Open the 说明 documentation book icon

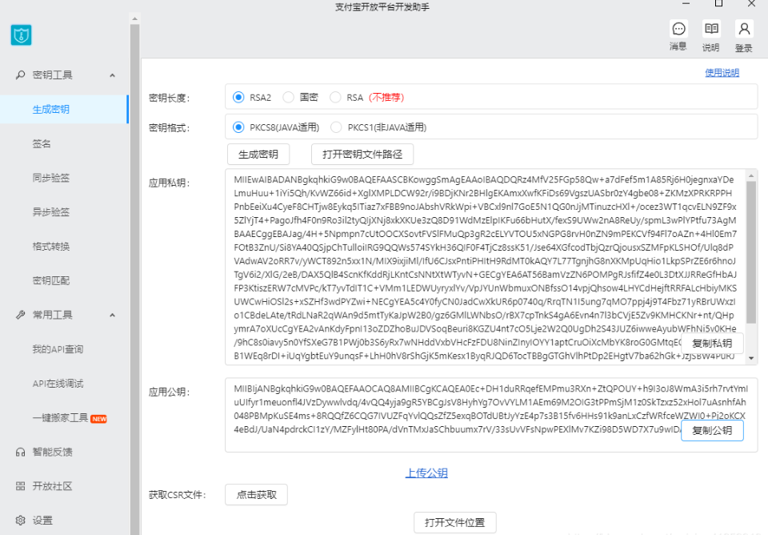pyautogui.click(x=711, y=29)
